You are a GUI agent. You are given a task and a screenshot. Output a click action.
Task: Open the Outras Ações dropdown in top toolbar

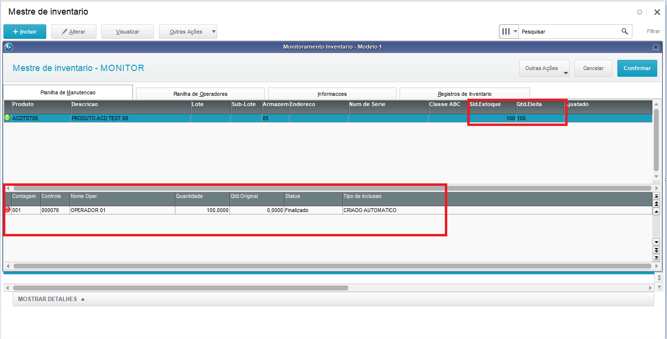188,32
